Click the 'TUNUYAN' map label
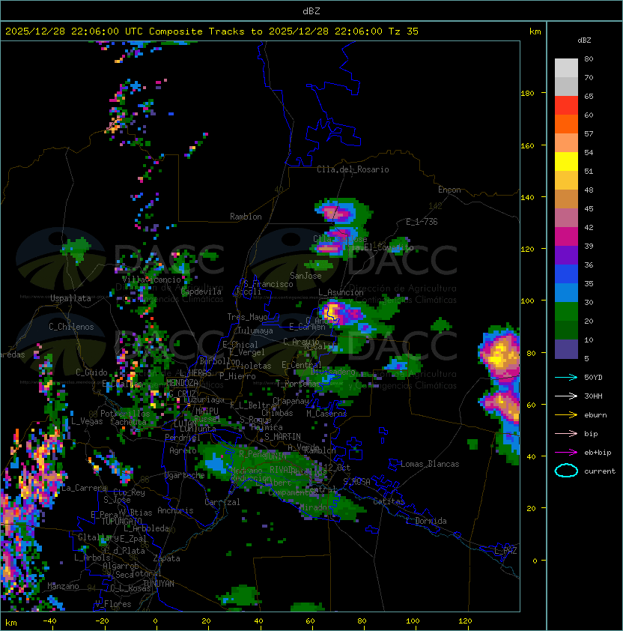This screenshot has height=631, width=623. [159, 584]
